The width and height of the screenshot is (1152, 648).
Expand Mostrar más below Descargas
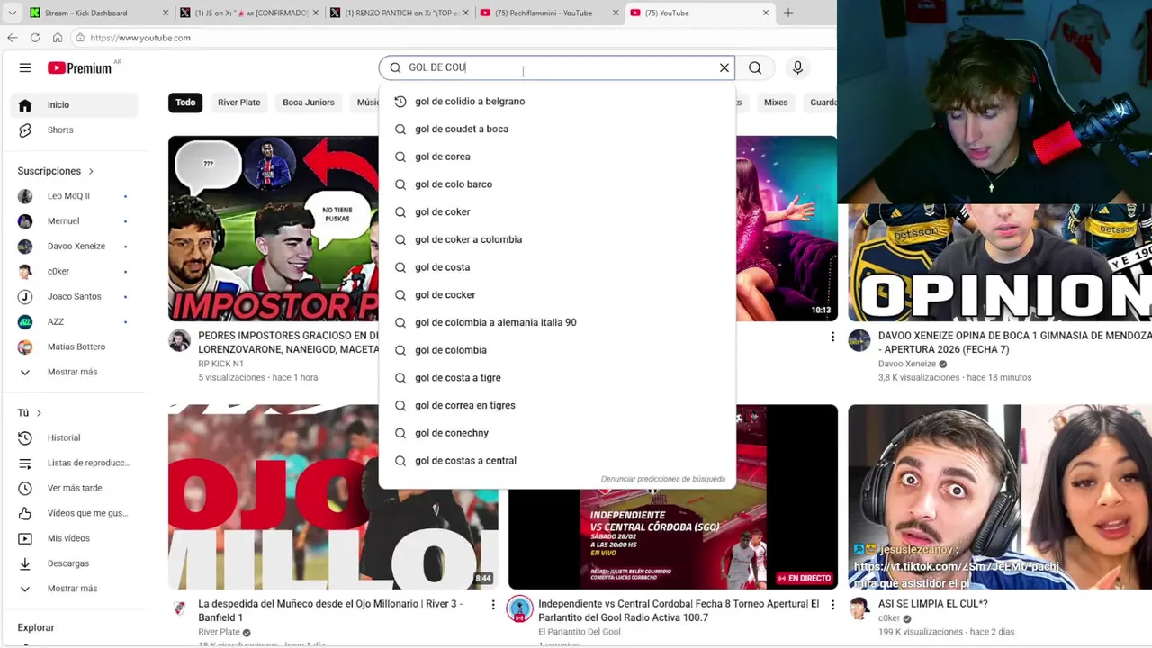pos(75,589)
